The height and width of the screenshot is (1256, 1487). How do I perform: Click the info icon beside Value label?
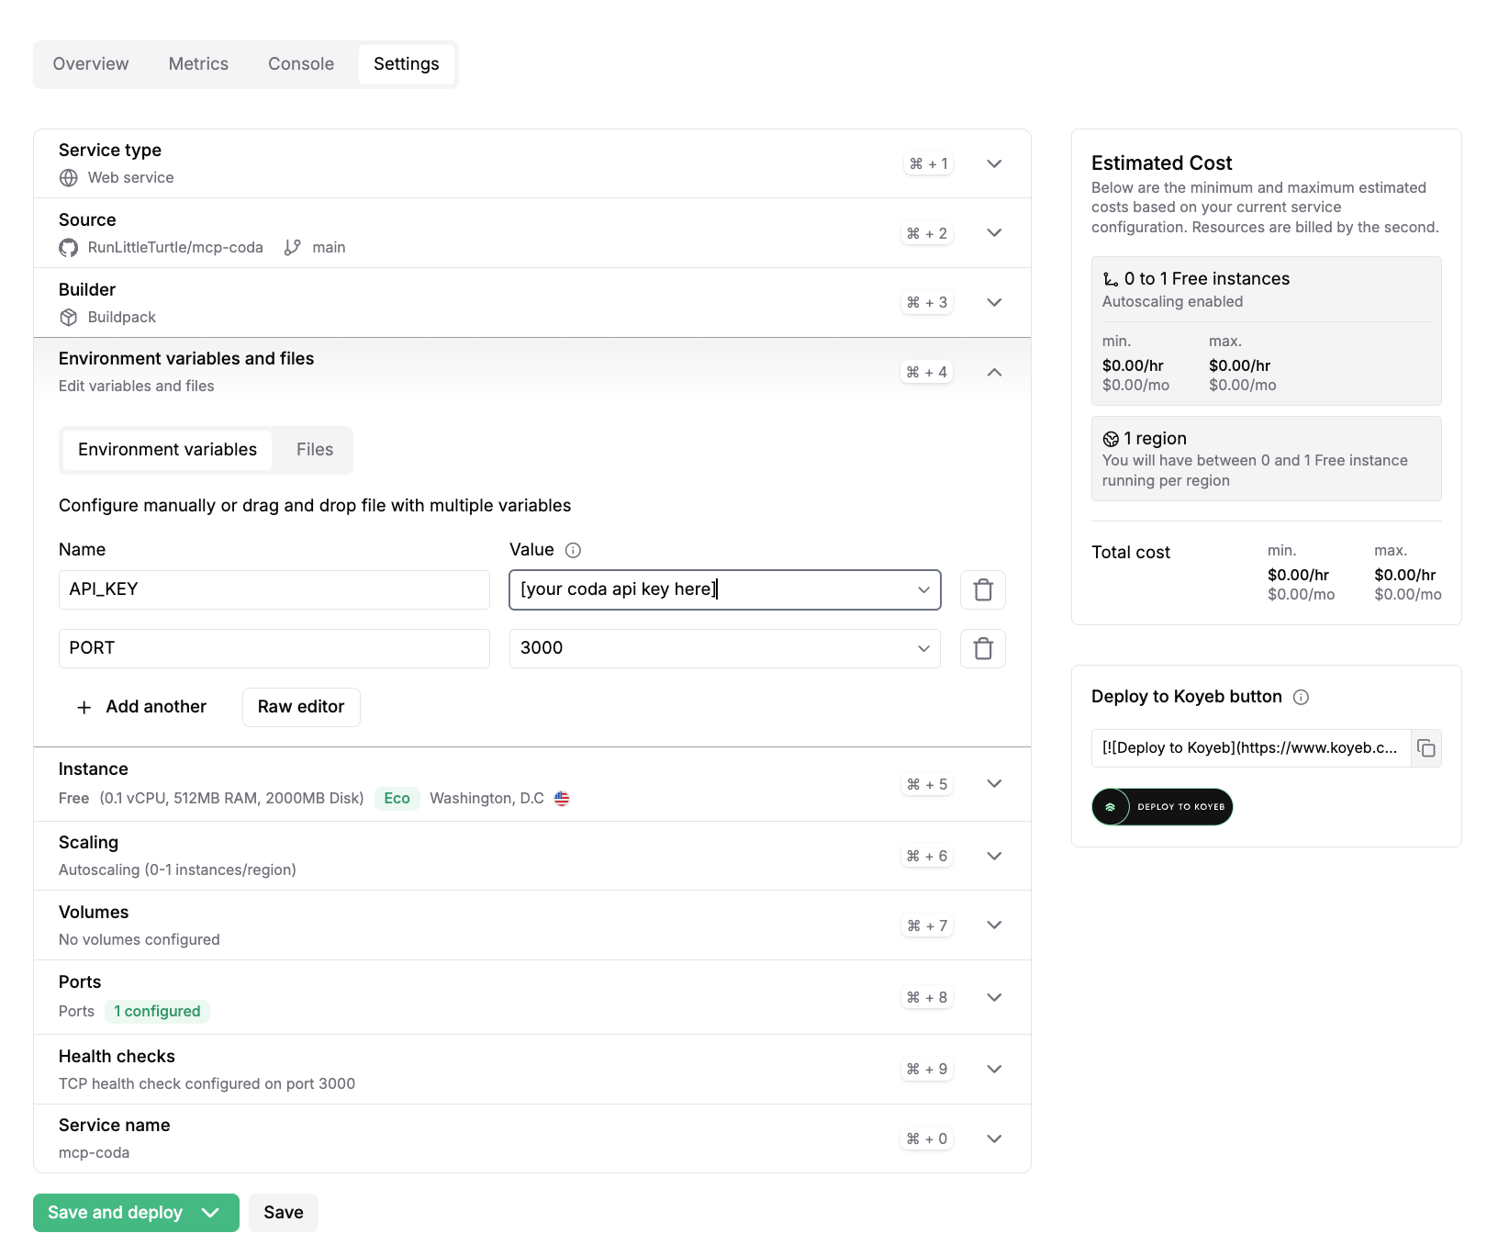click(573, 550)
